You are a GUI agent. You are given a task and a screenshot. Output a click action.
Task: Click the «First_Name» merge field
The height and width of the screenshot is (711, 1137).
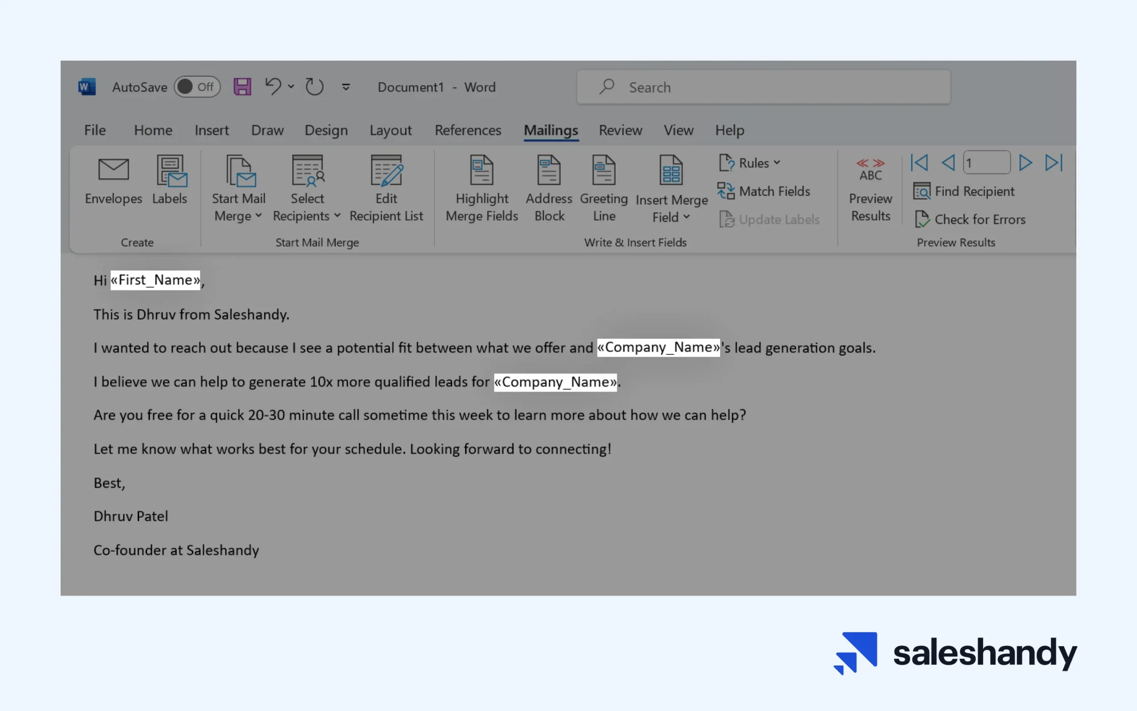155,280
